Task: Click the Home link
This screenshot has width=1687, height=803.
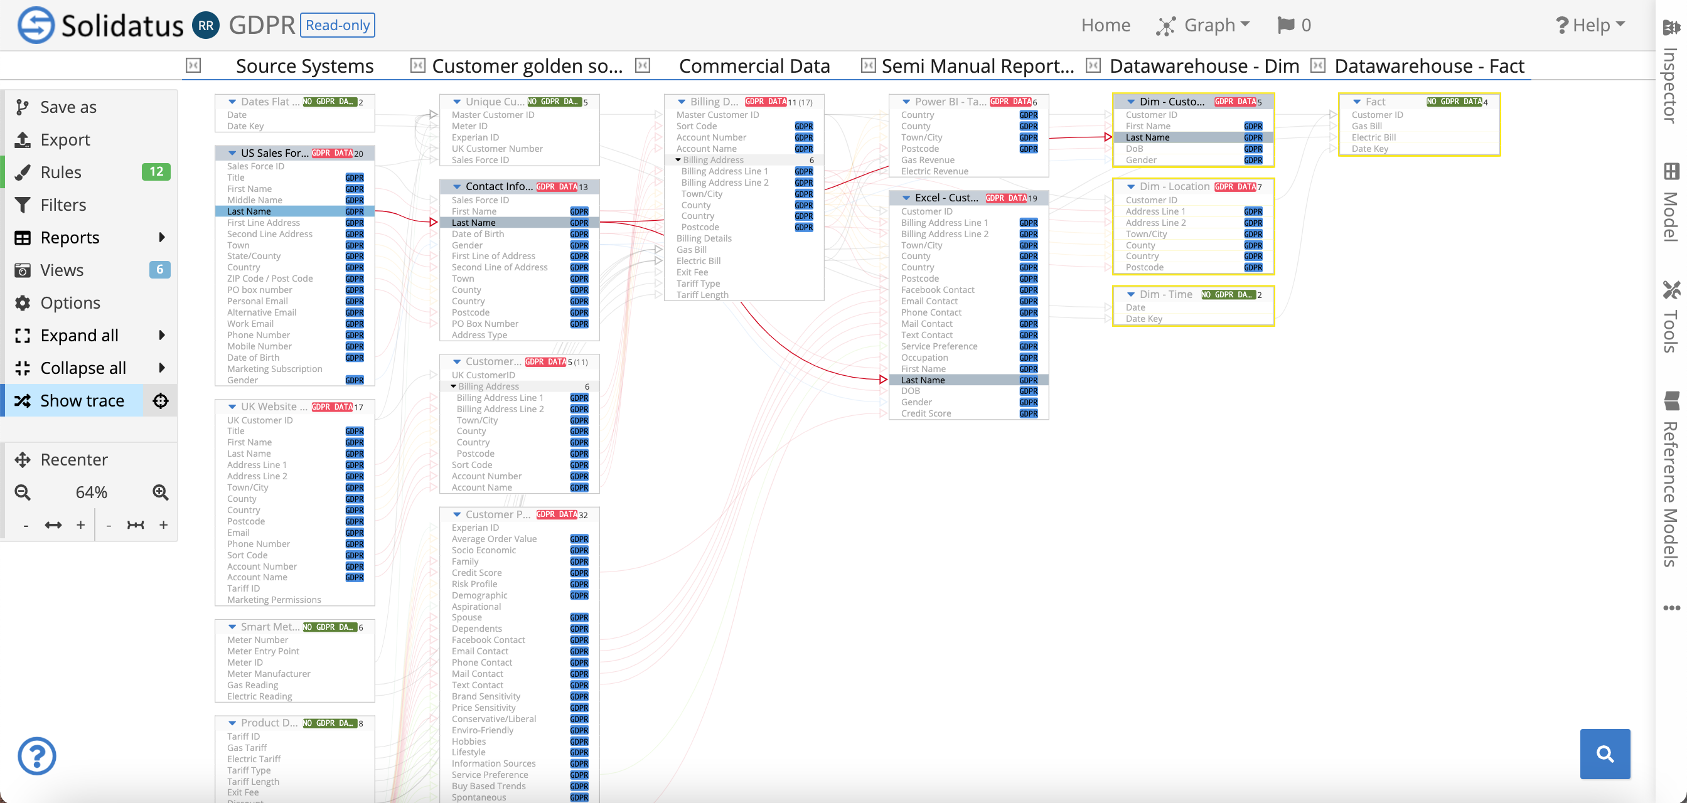Action: (x=1105, y=25)
